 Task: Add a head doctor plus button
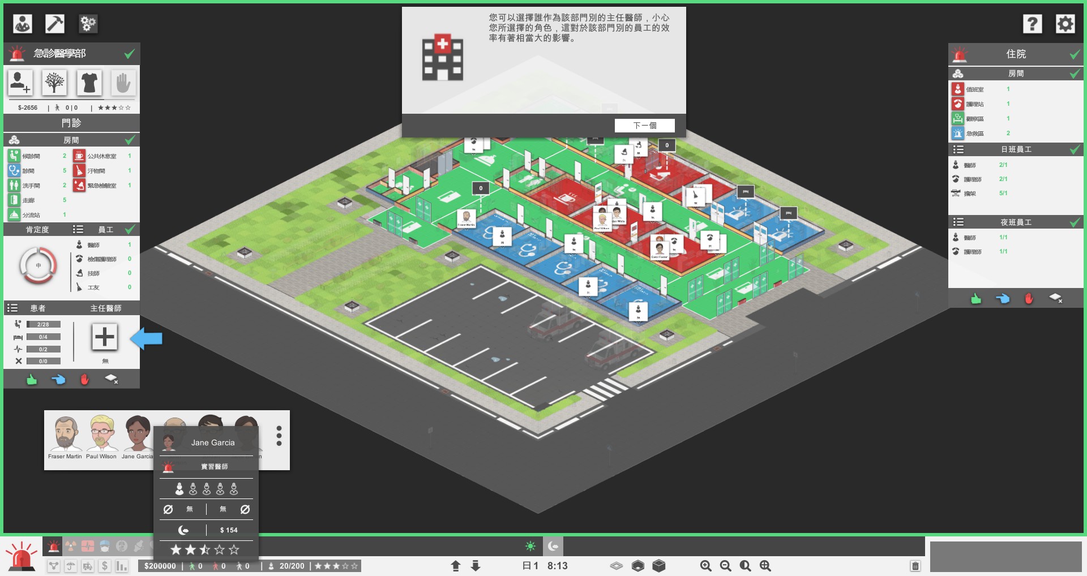(105, 337)
